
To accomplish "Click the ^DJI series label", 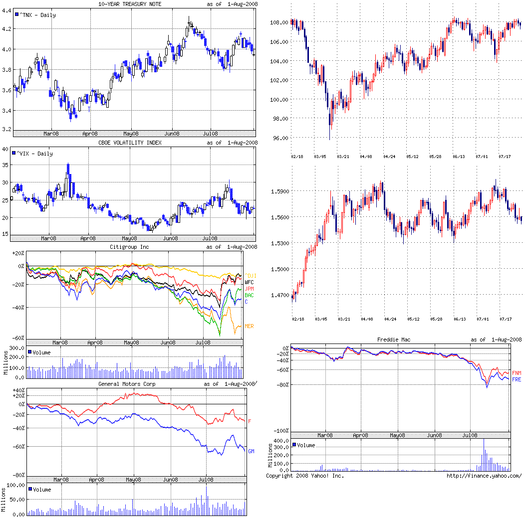I will [x=250, y=276].
